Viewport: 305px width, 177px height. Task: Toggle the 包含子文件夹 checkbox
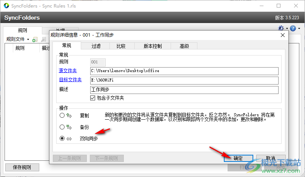92,98
